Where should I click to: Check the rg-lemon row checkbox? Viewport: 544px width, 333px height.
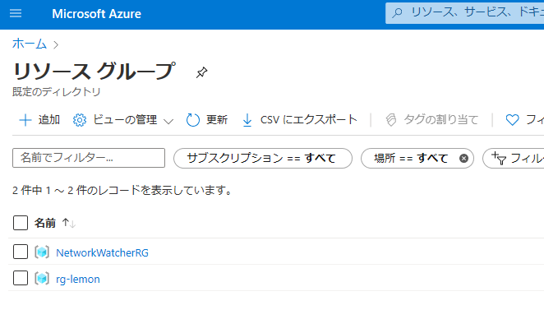(21, 278)
